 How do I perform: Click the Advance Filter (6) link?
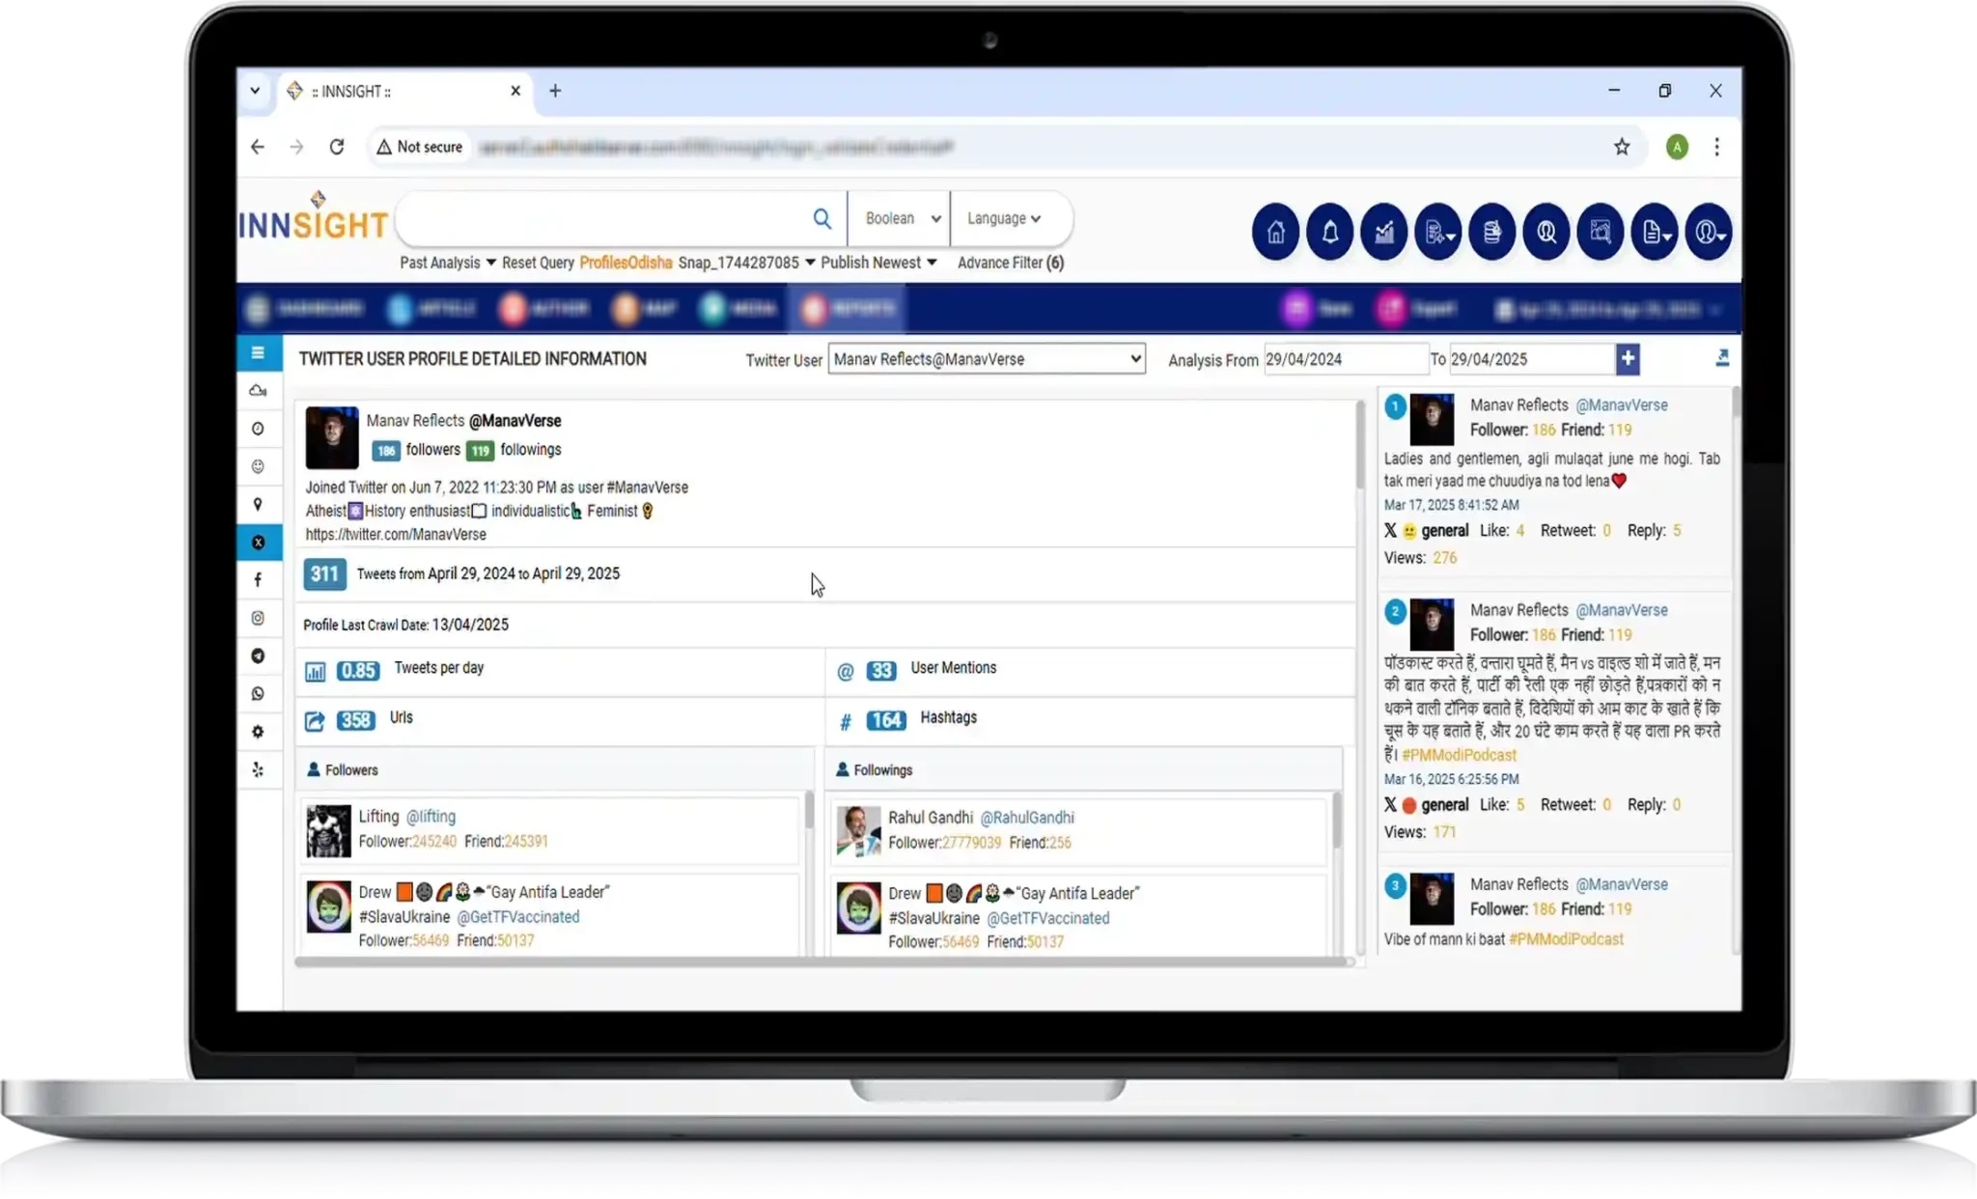pyautogui.click(x=1010, y=263)
